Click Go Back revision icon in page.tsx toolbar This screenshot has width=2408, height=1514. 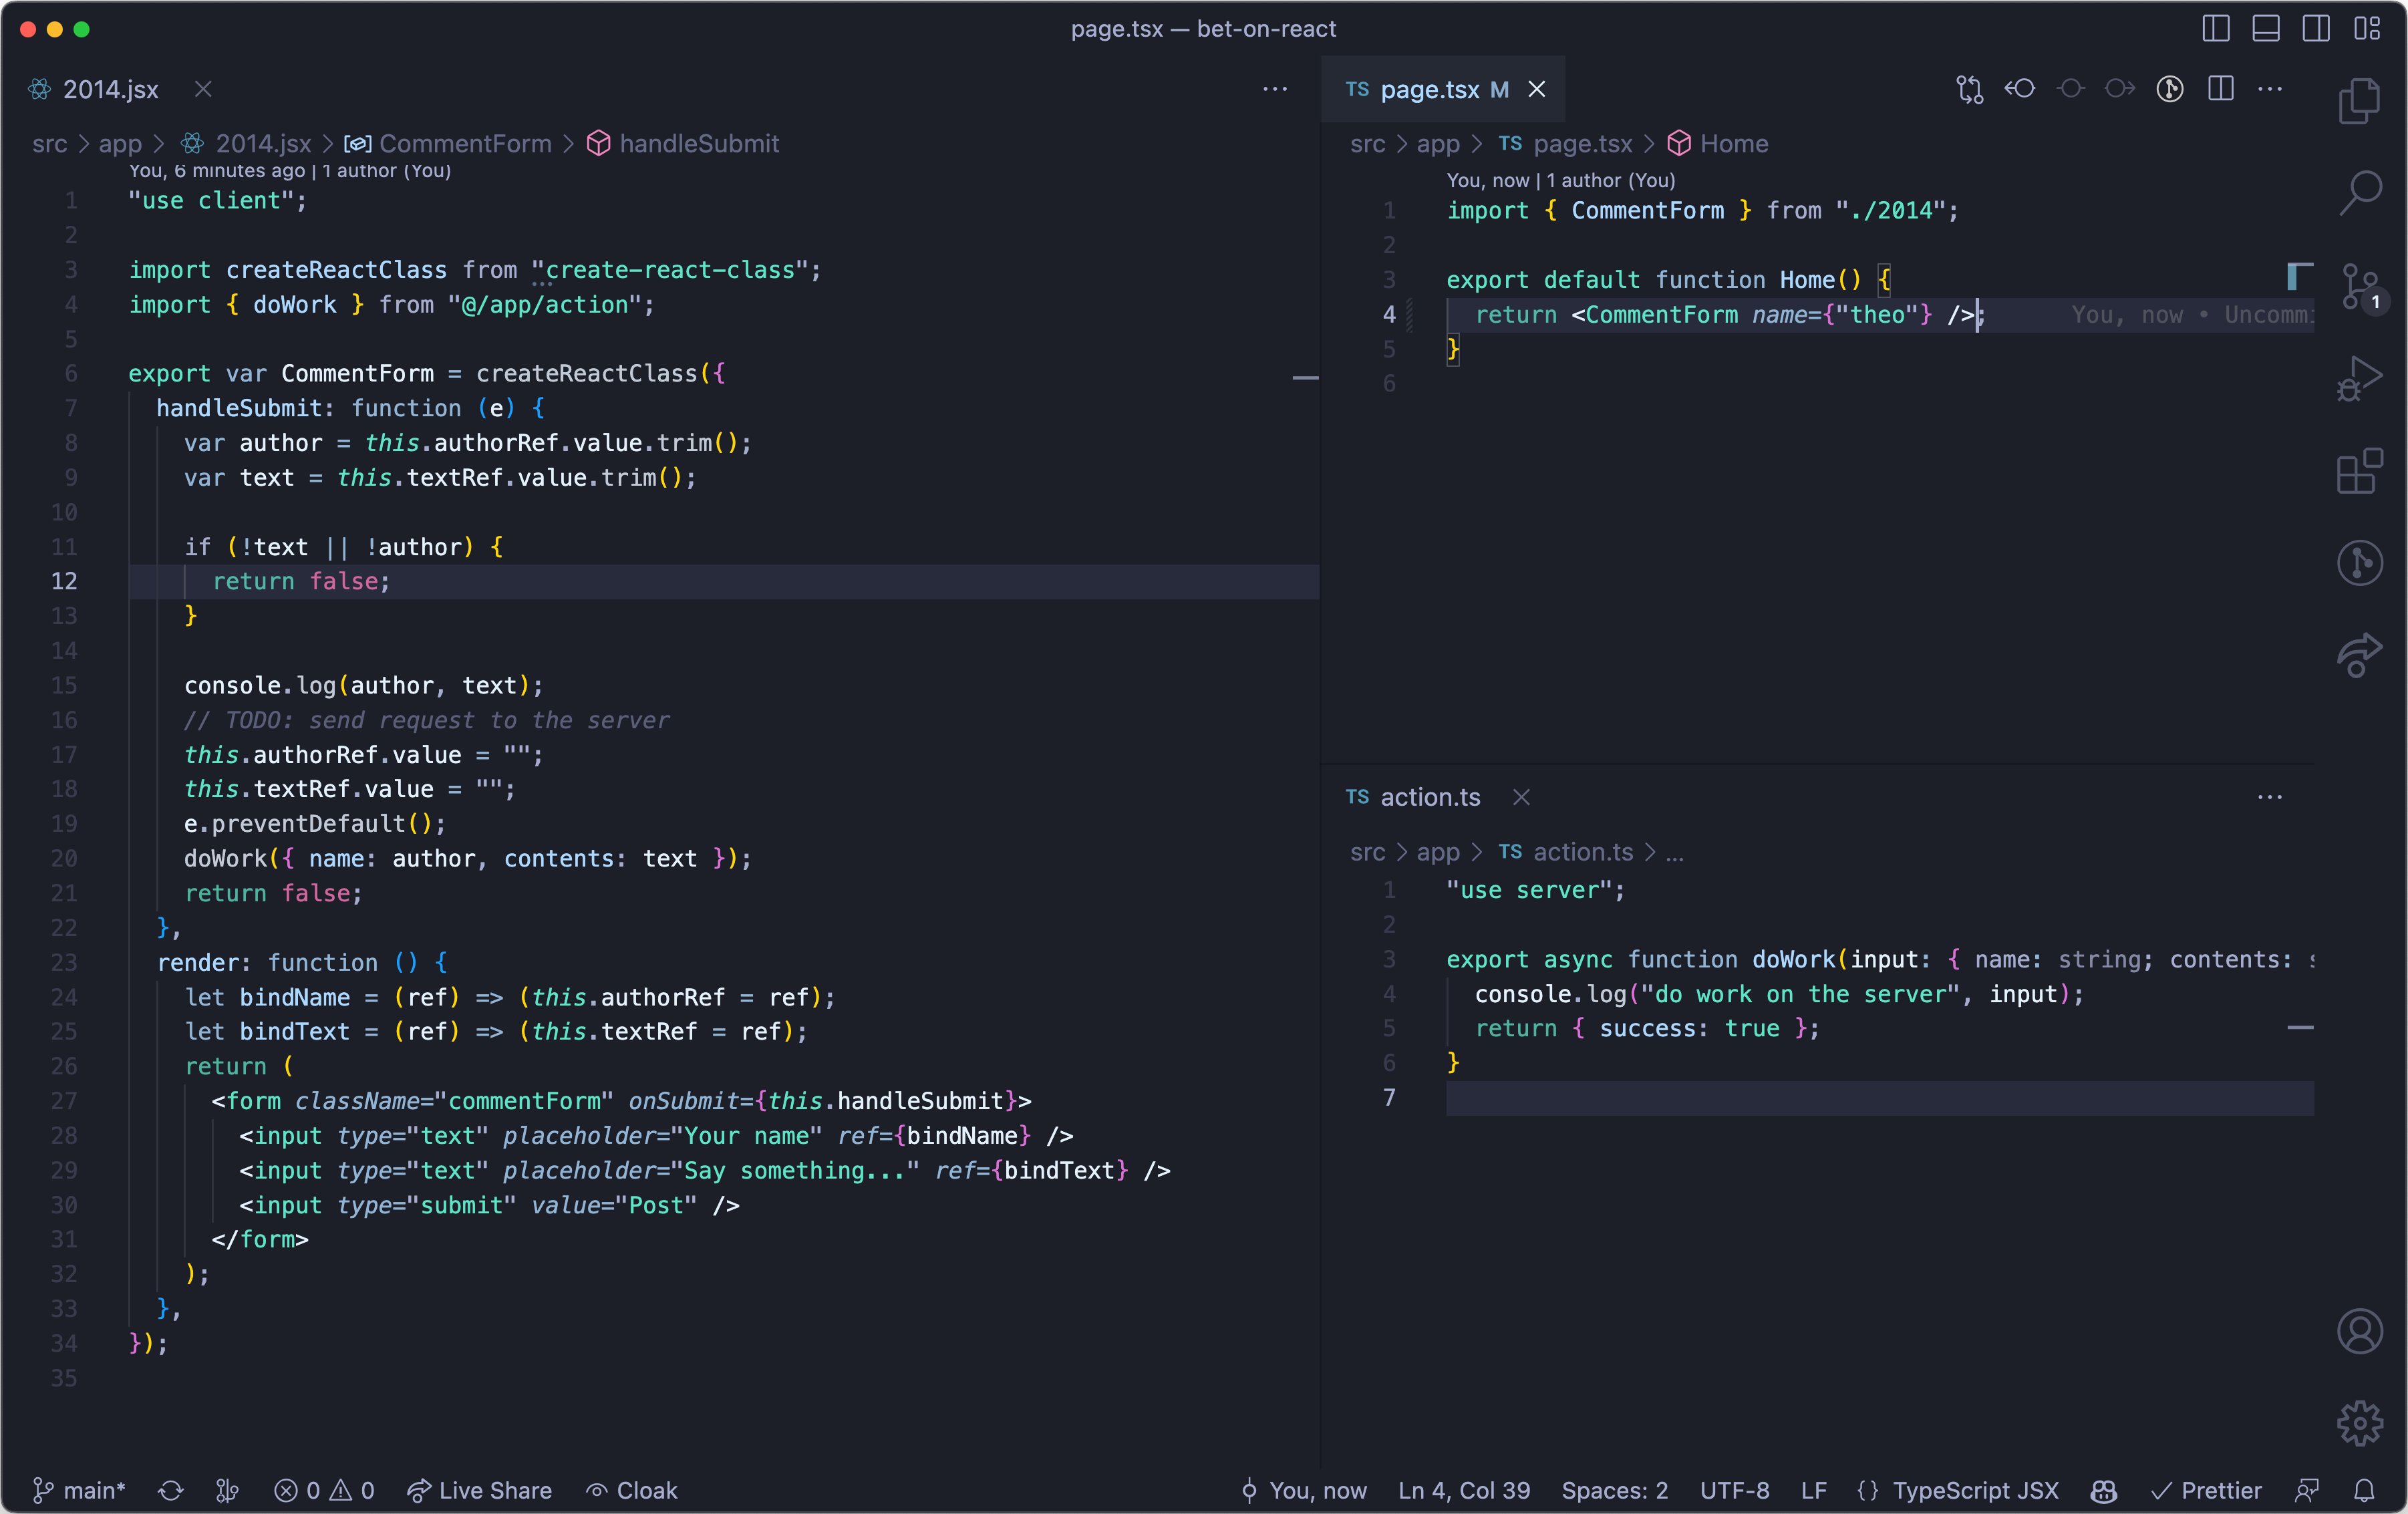2020,89
